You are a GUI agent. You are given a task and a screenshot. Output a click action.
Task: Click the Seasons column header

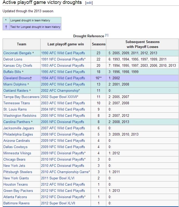pyautogui.click(x=98, y=44)
